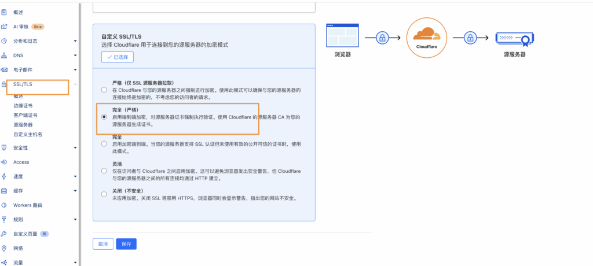Click the DNS network icon
The image size is (593, 266).
[x=4, y=56]
